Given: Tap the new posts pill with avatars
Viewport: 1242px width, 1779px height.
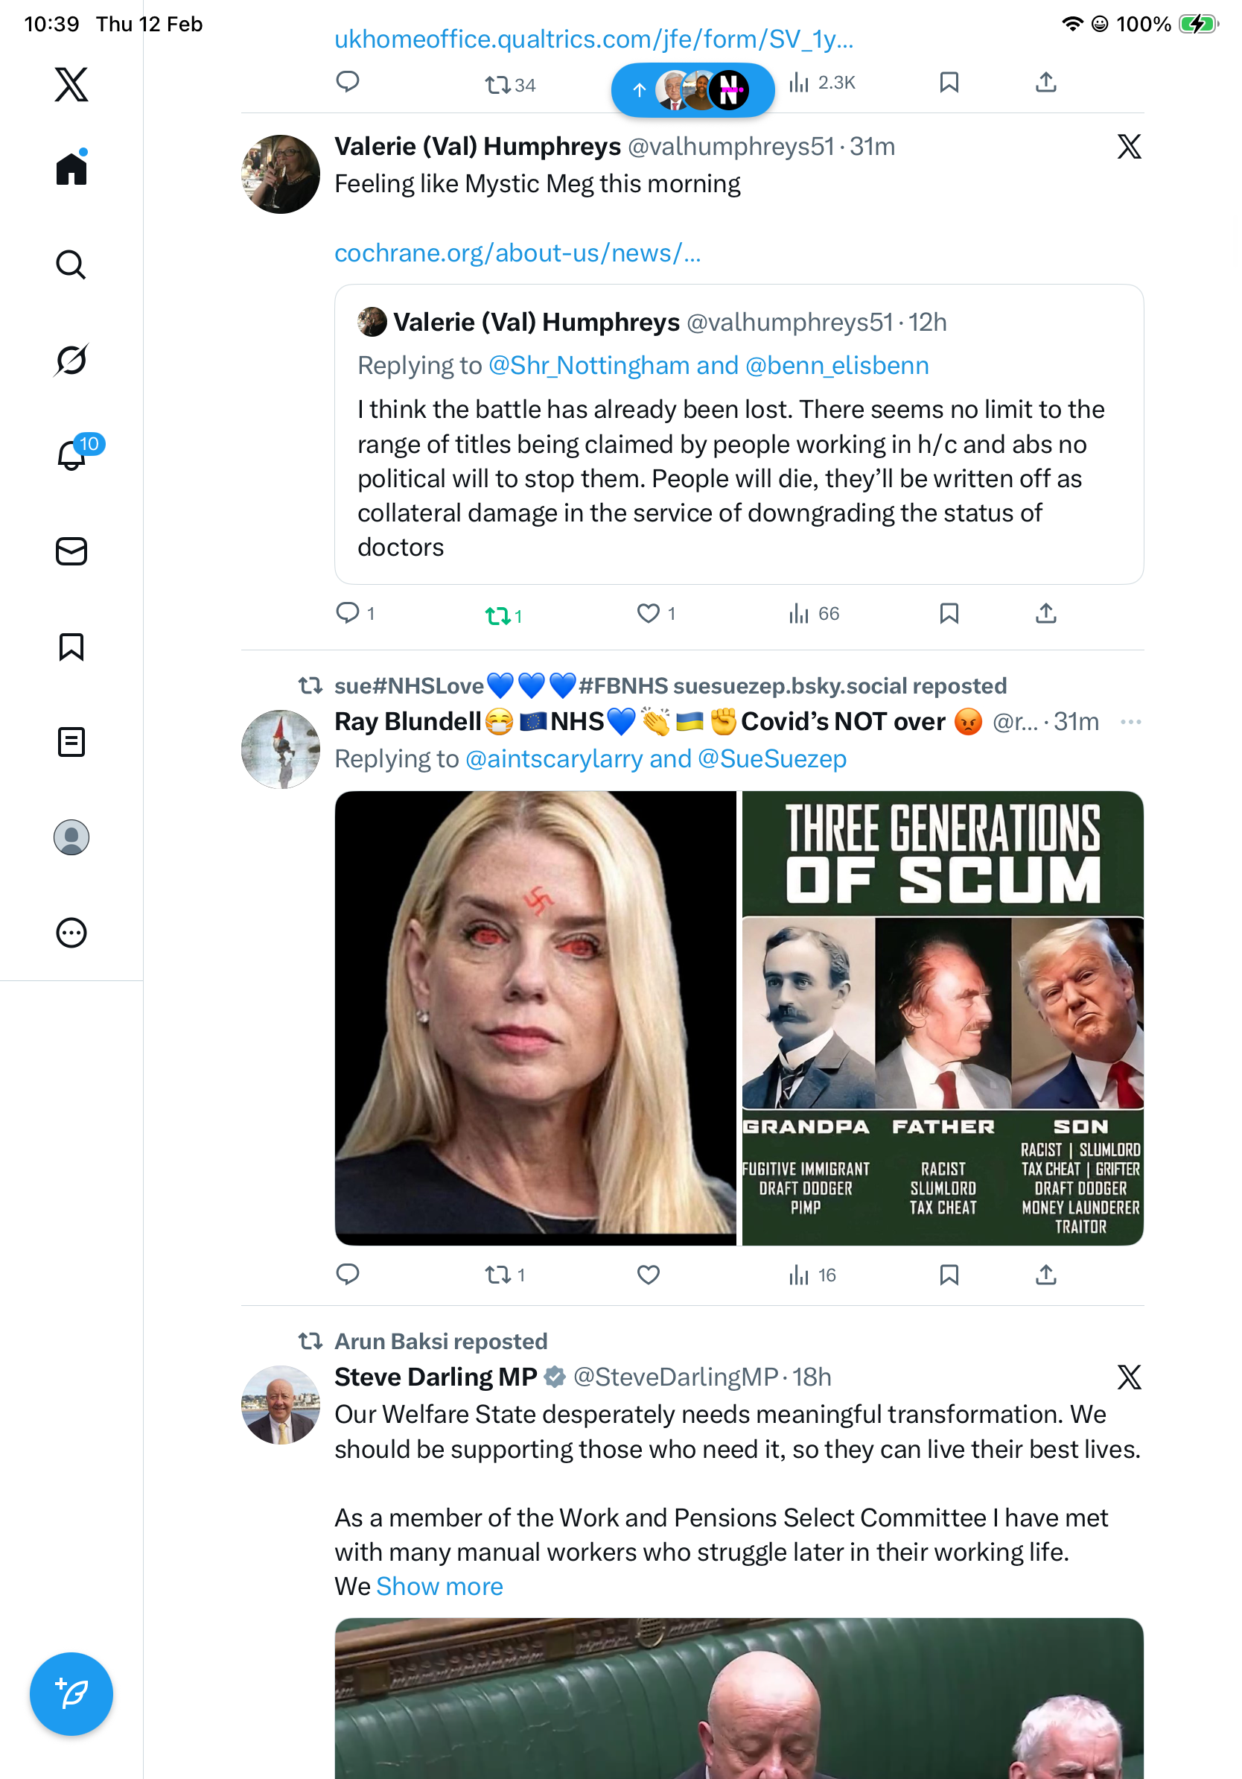Looking at the screenshot, I should [x=692, y=90].
